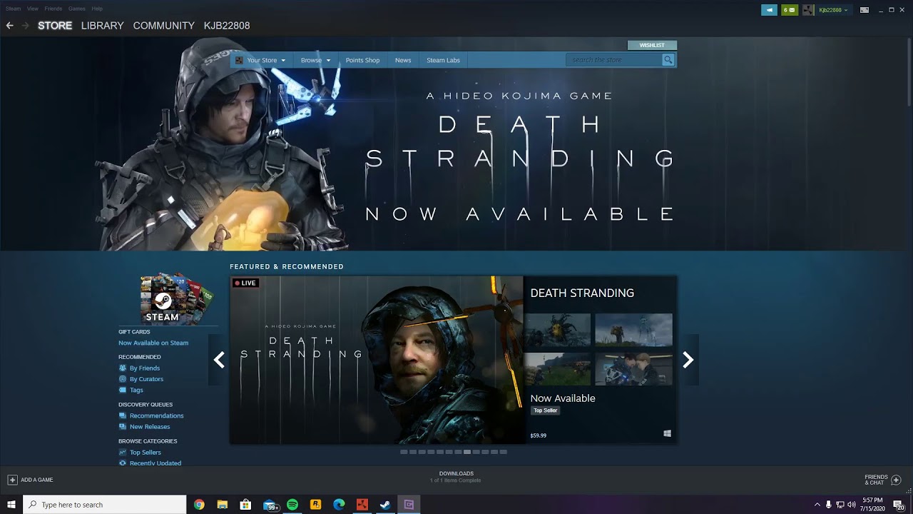913x514 pixels.
Task: Open Rockstar Games Launcher on the taskbar
Action: click(315, 505)
